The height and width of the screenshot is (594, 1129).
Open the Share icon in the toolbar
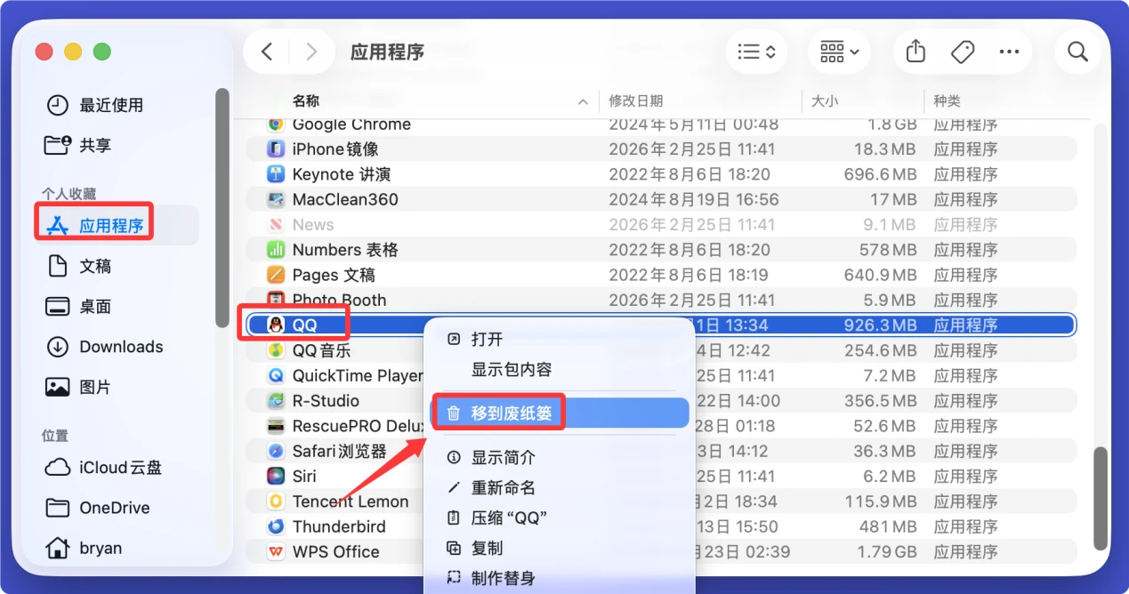point(915,52)
